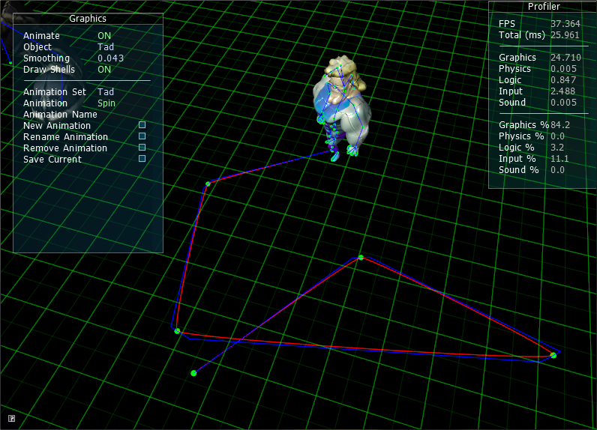Click the path node near upper-left bend
597x430 pixels.
tap(208, 184)
